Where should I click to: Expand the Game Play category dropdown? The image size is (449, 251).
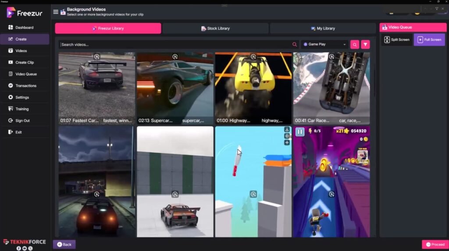324,44
